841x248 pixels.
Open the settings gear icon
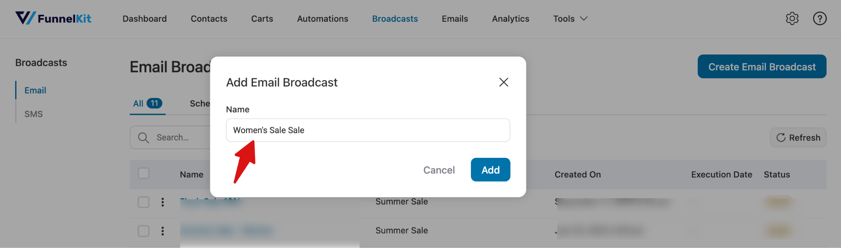pos(792,18)
